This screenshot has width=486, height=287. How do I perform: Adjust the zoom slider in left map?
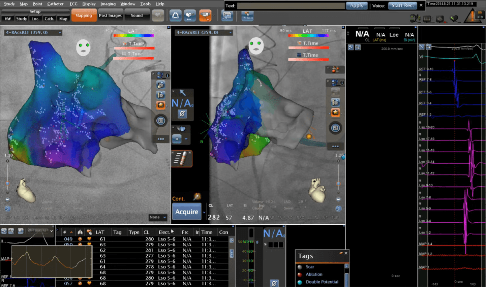click(7, 184)
